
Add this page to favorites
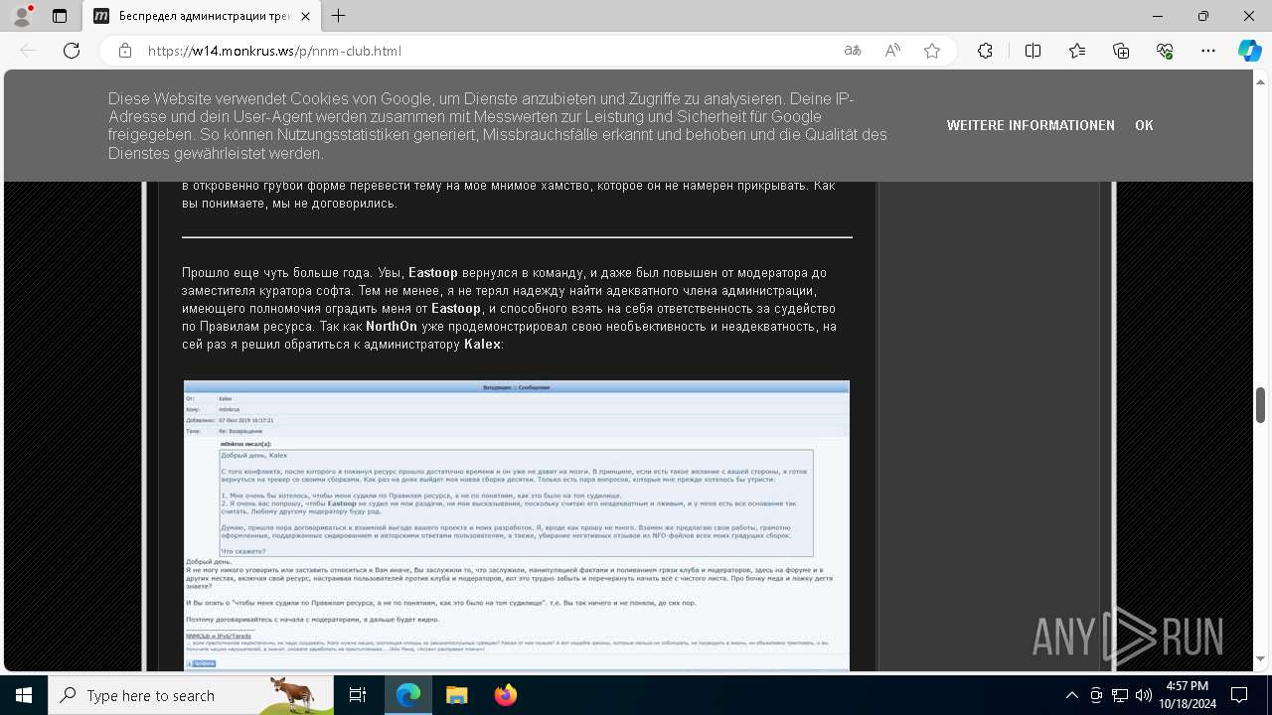tap(932, 51)
